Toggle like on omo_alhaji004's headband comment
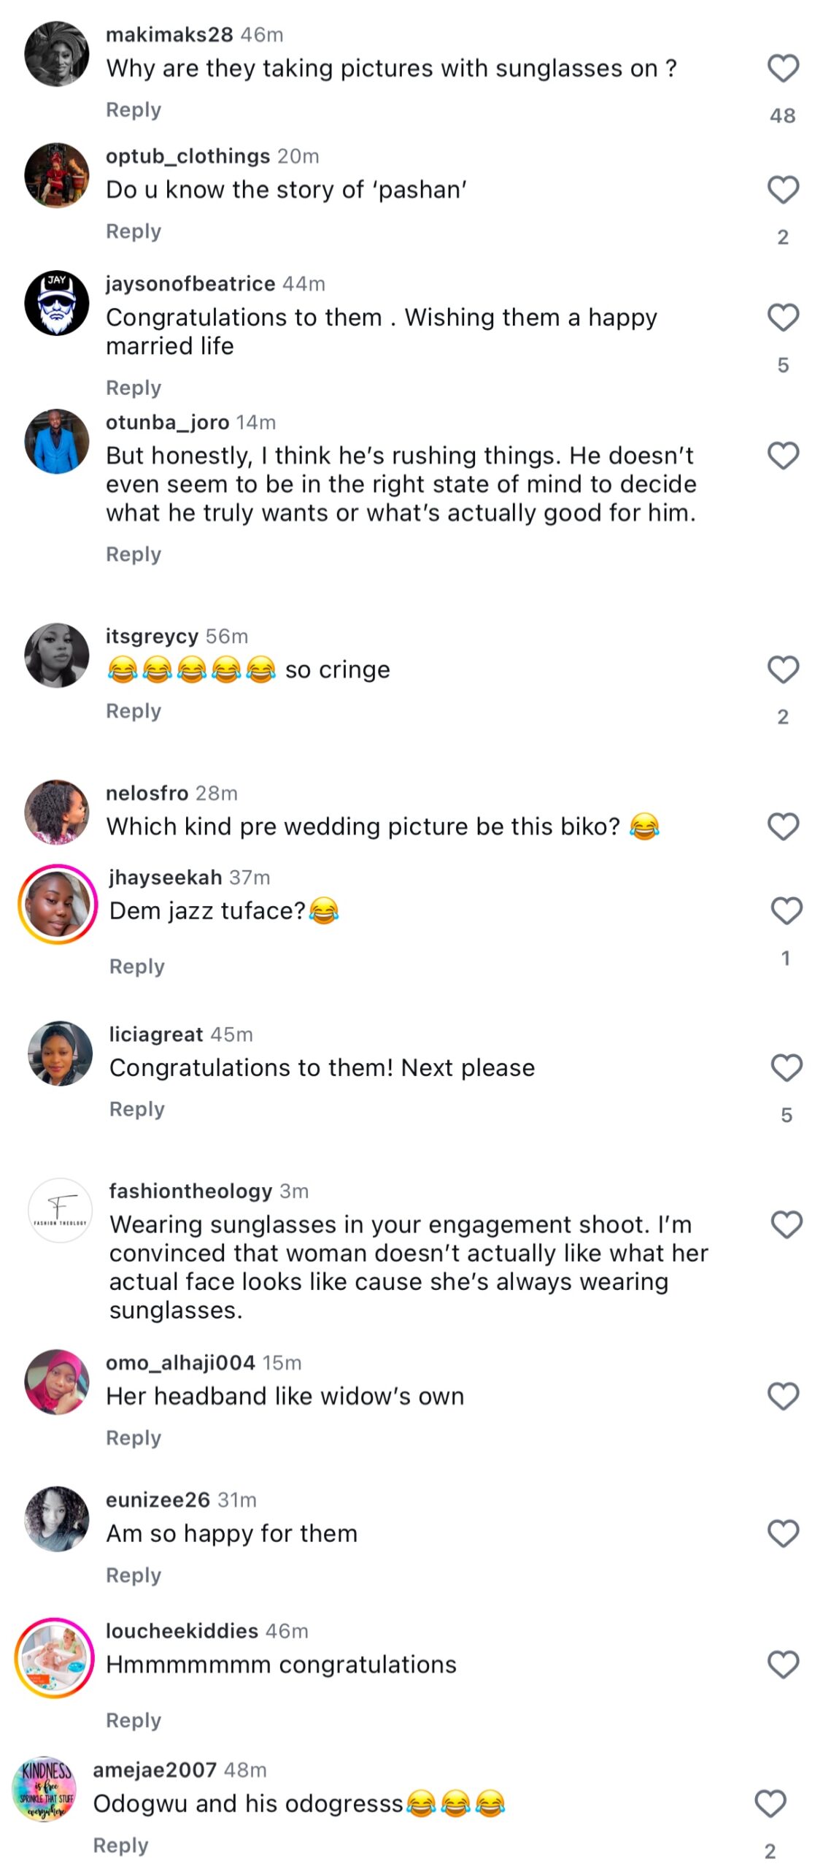This screenshot has width=839, height=1869. 783,1396
